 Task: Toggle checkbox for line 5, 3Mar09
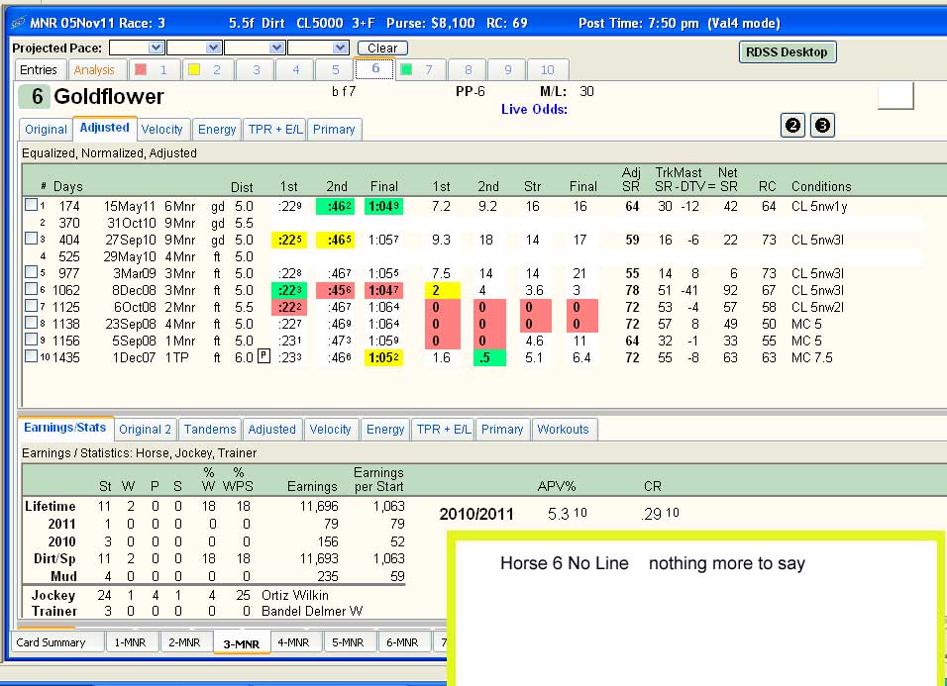pyautogui.click(x=31, y=272)
